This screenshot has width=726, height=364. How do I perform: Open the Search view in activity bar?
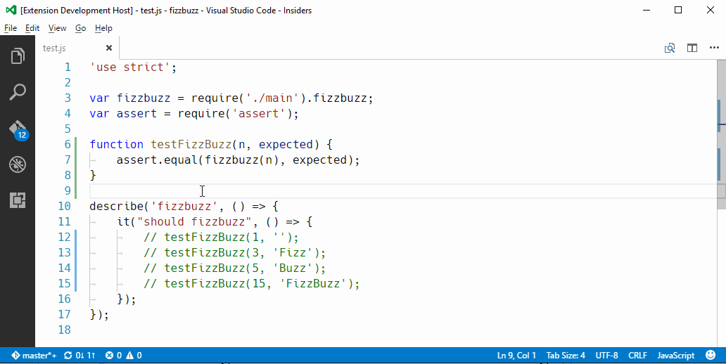[17, 92]
